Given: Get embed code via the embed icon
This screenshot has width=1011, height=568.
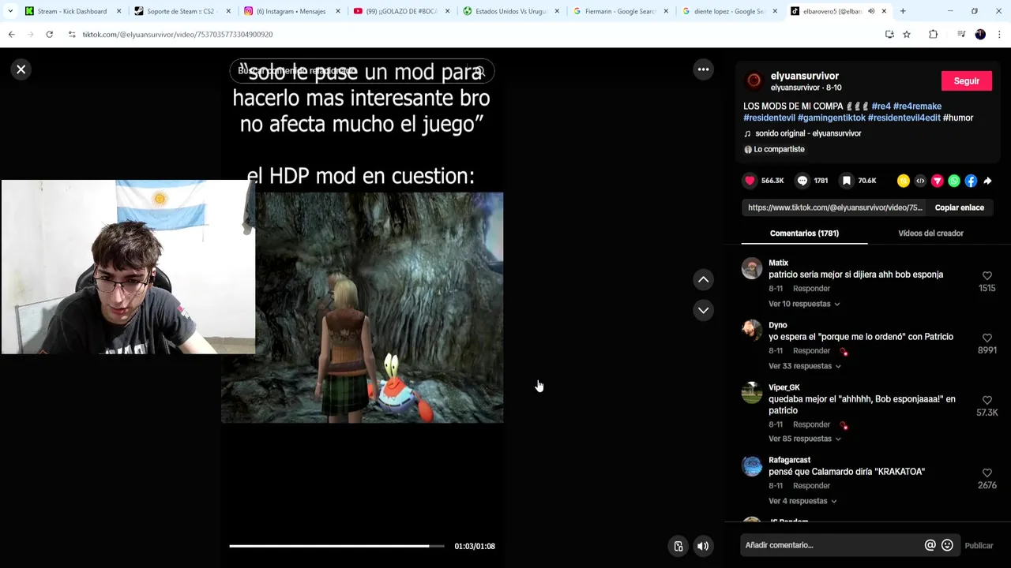Looking at the screenshot, I should pyautogui.click(x=920, y=181).
